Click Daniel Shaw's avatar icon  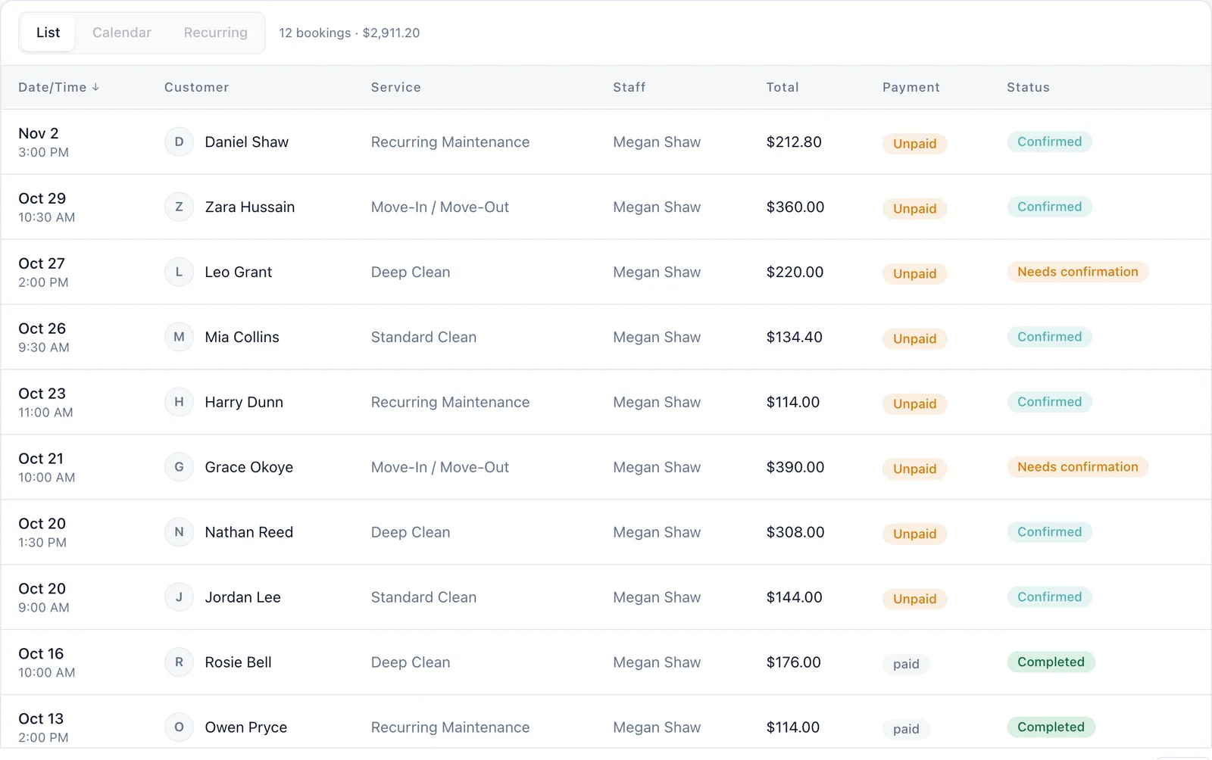[x=179, y=142]
